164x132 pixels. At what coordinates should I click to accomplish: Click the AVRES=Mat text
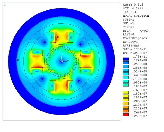click(x=131, y=45)
